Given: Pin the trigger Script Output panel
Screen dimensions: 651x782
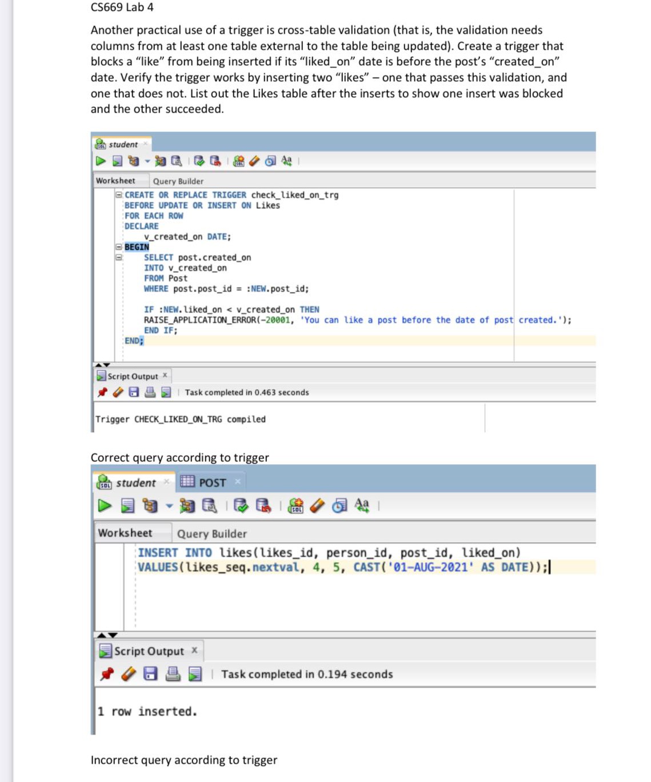Looking at the screenshot, I should [103, 392].
